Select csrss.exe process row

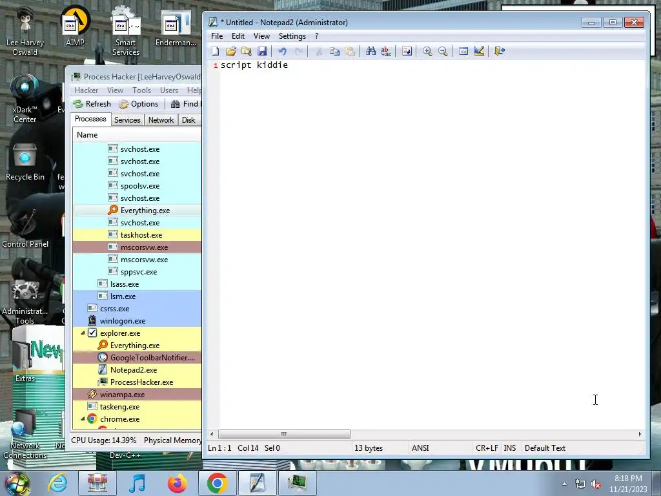137,309
